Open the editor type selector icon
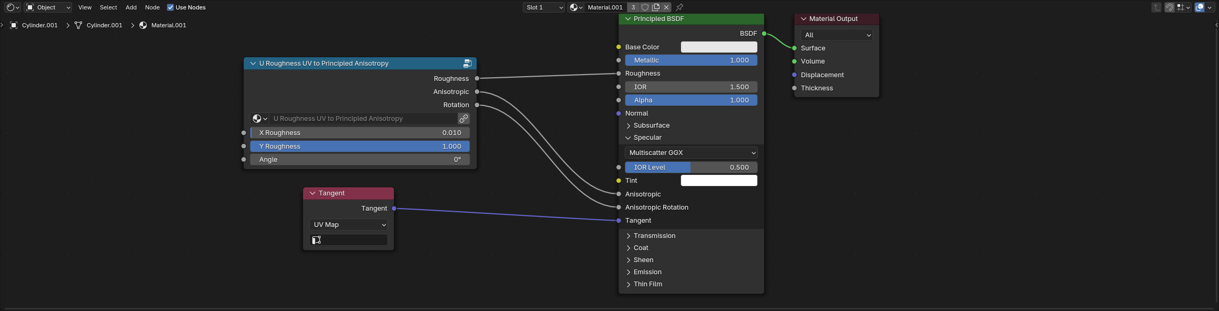Image resolution: width=1219 pixels, height=311 pixels. [12, 7]
